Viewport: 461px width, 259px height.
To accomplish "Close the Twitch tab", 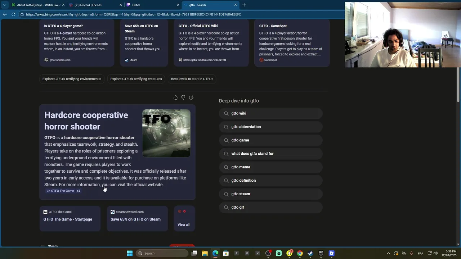I will (x=178, y=5).
